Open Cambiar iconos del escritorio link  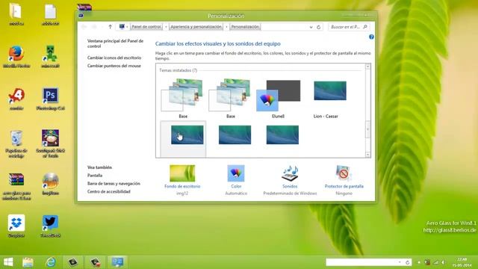114,58
